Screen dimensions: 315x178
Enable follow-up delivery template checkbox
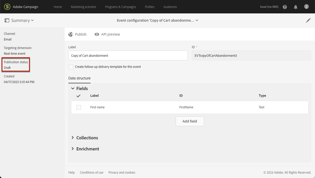click(x=71, y=67)
